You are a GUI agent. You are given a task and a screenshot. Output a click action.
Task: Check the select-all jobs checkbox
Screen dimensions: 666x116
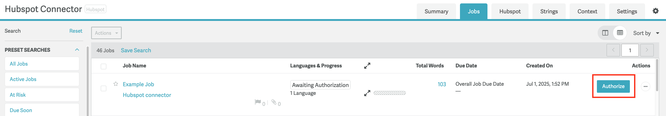pos(104,66)
